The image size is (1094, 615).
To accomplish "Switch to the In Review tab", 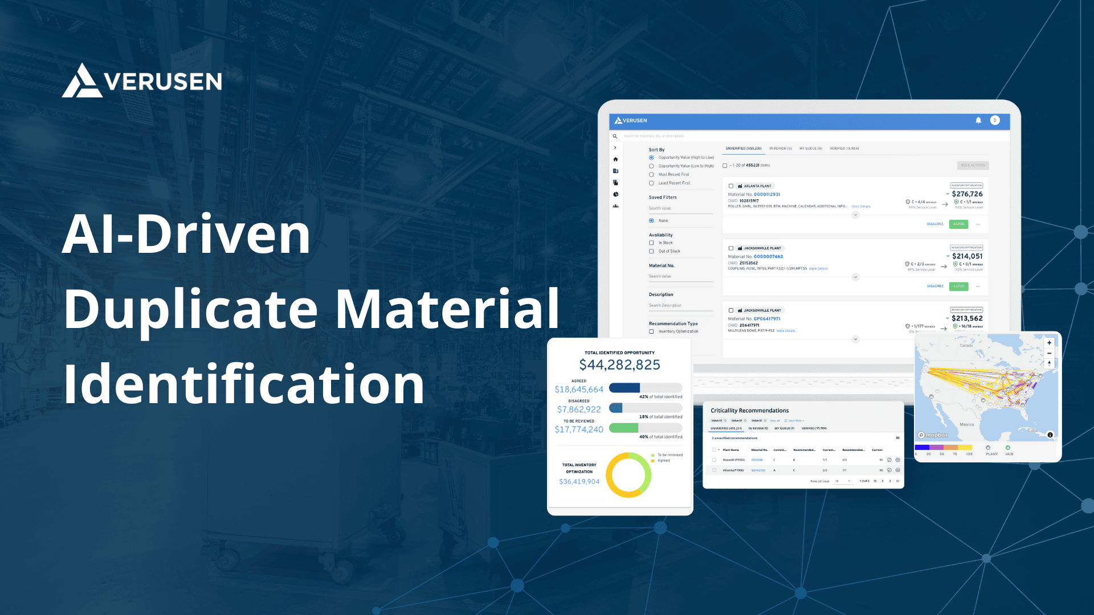I will point(780,149).
